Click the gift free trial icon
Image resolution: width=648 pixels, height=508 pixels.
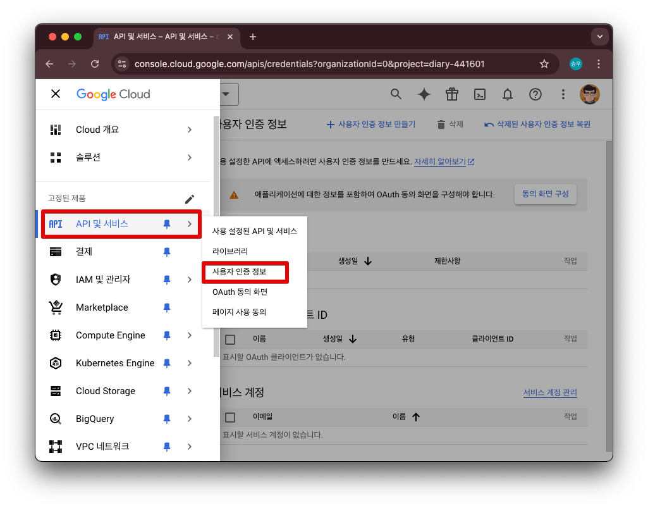451,94
